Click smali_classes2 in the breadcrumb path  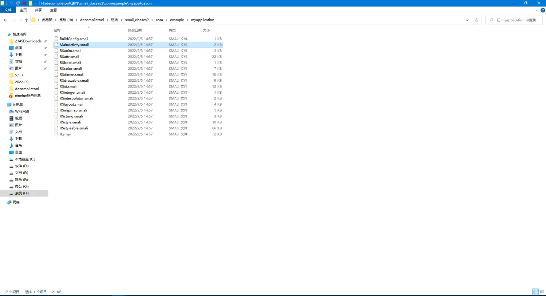137,20
